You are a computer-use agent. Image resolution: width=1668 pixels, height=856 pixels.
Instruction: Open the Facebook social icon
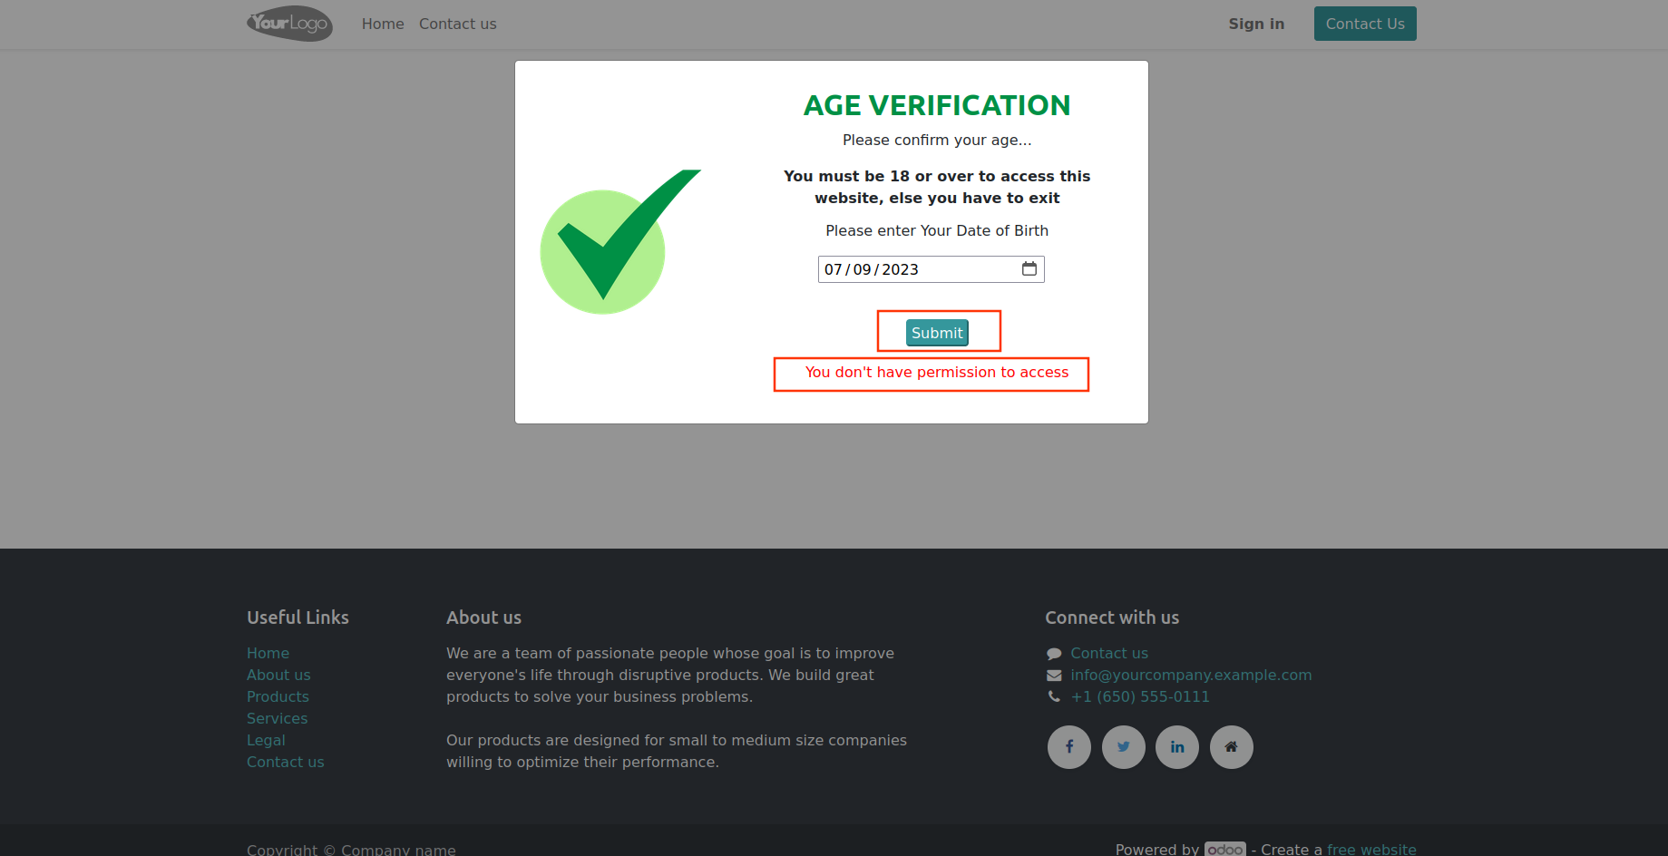[x=1069, y=747]
